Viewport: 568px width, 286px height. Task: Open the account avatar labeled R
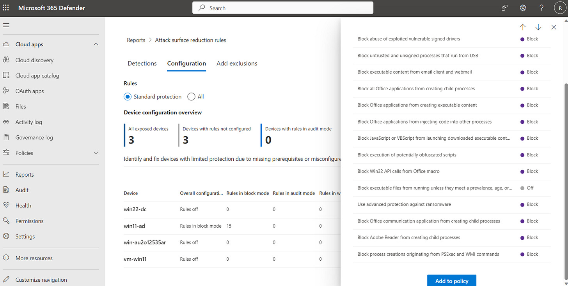(x=560, y=8)
